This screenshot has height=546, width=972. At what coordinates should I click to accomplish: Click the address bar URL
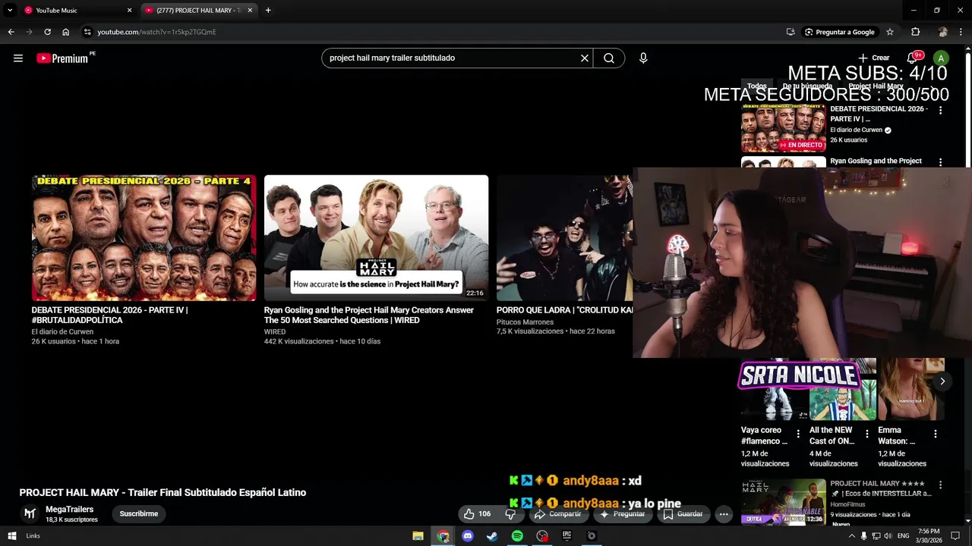[156, 32]
